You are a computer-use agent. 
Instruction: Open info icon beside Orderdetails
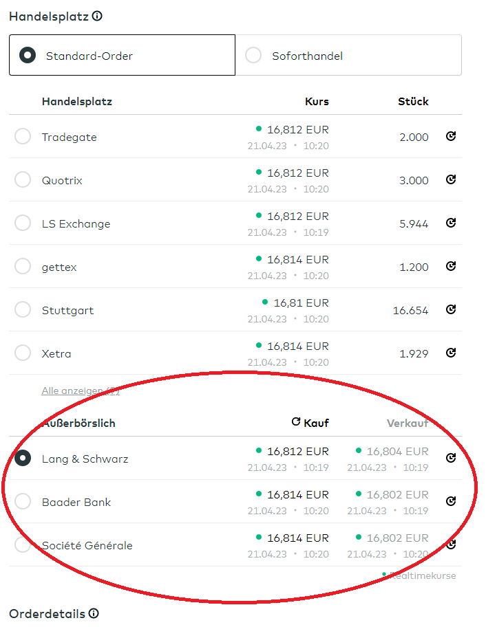(94, 613)
